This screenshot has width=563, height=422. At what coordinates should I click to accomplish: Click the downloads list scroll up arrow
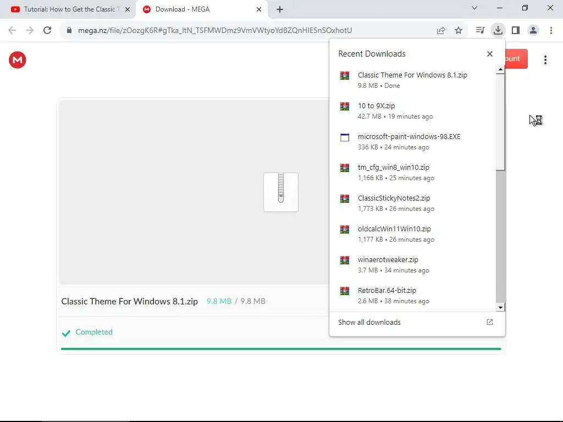tap(500, 70)
